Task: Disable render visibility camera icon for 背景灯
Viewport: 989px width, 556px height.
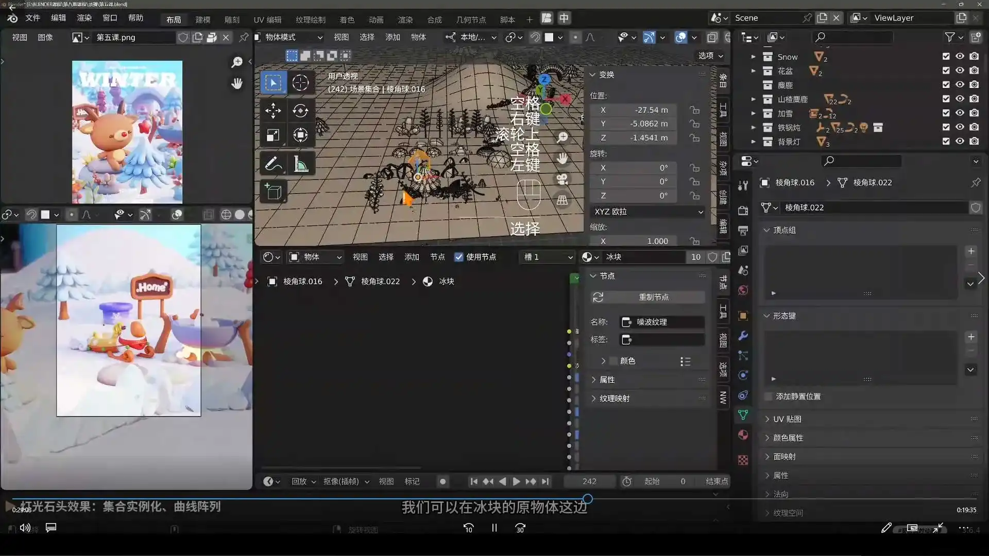Action: [x=975, y=142]
